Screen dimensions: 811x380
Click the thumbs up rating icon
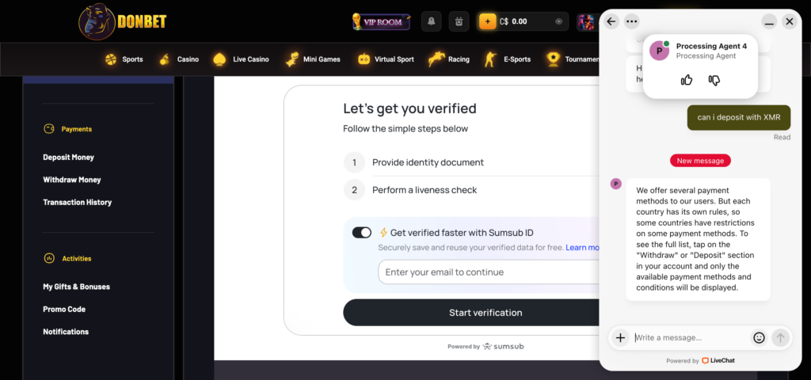(x=687, y=80)
